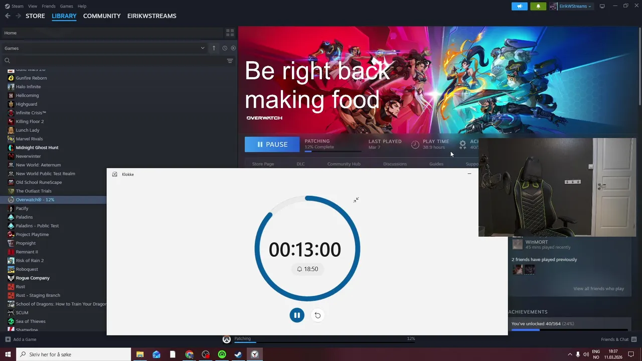Go forward with the right navigation arrow
Viewport: 642px width, 361px height.
point(18,16)
